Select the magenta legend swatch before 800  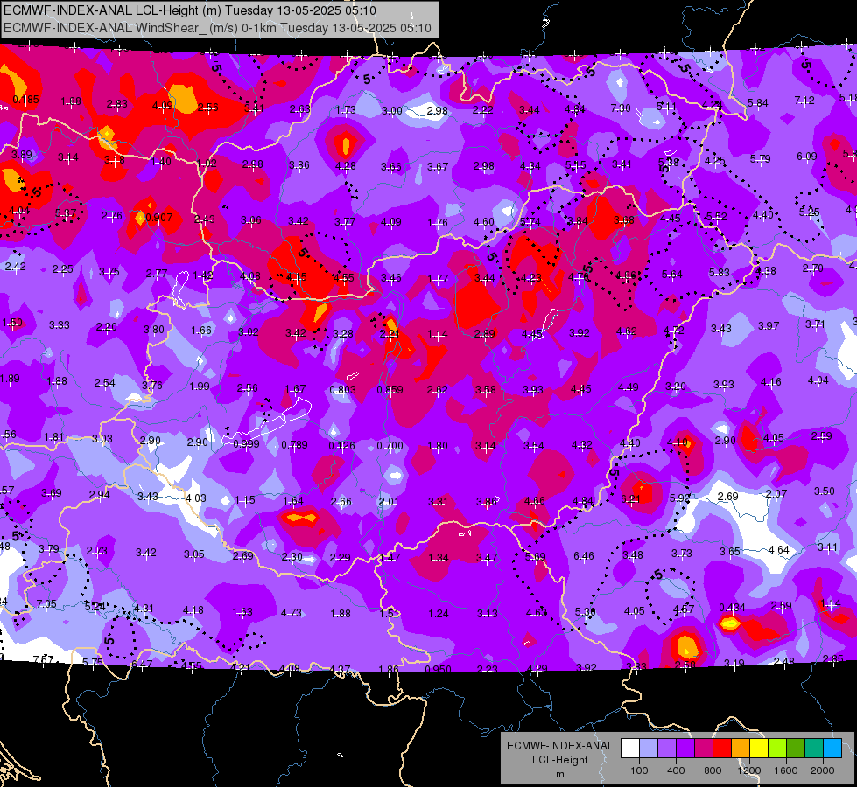704,749
